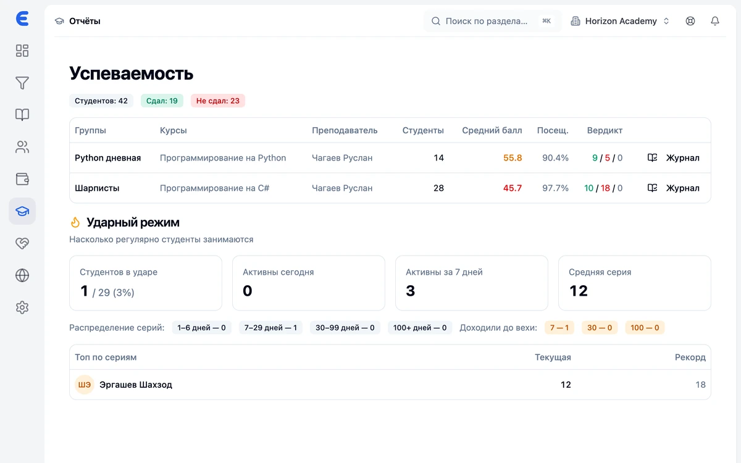Open the Horizon Academy organization switcher
The height and width of the screenshot is (463, 741).
tap(620, 21)
